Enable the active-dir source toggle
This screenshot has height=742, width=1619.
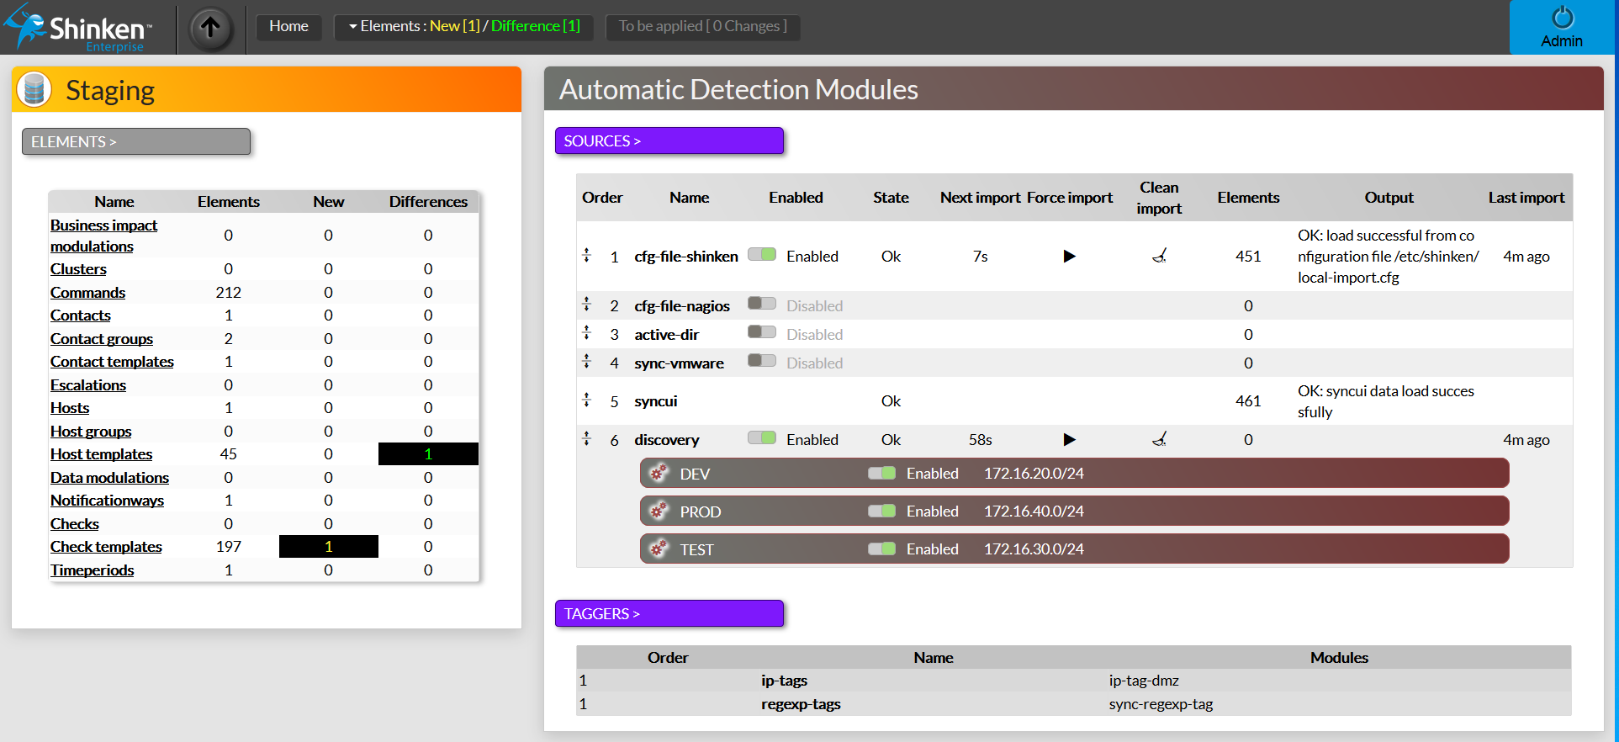point(762,332)
